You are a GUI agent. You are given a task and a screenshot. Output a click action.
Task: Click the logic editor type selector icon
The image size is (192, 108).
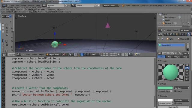pyautogui.click(x=5, y=55)
